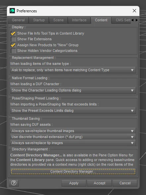Open Always save/replace thumbnail images dropdown
The height and width of the screenshot is (195, 146).
tap(73, 131)
